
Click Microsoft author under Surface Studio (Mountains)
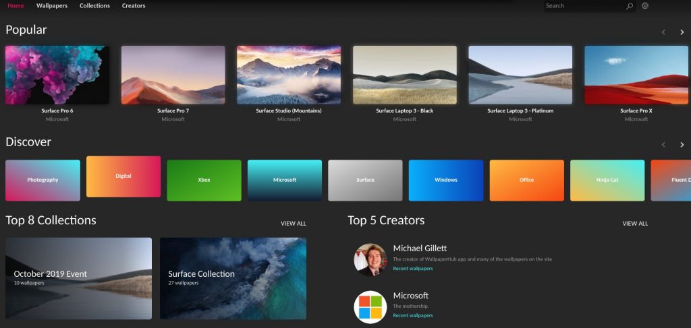289,119
